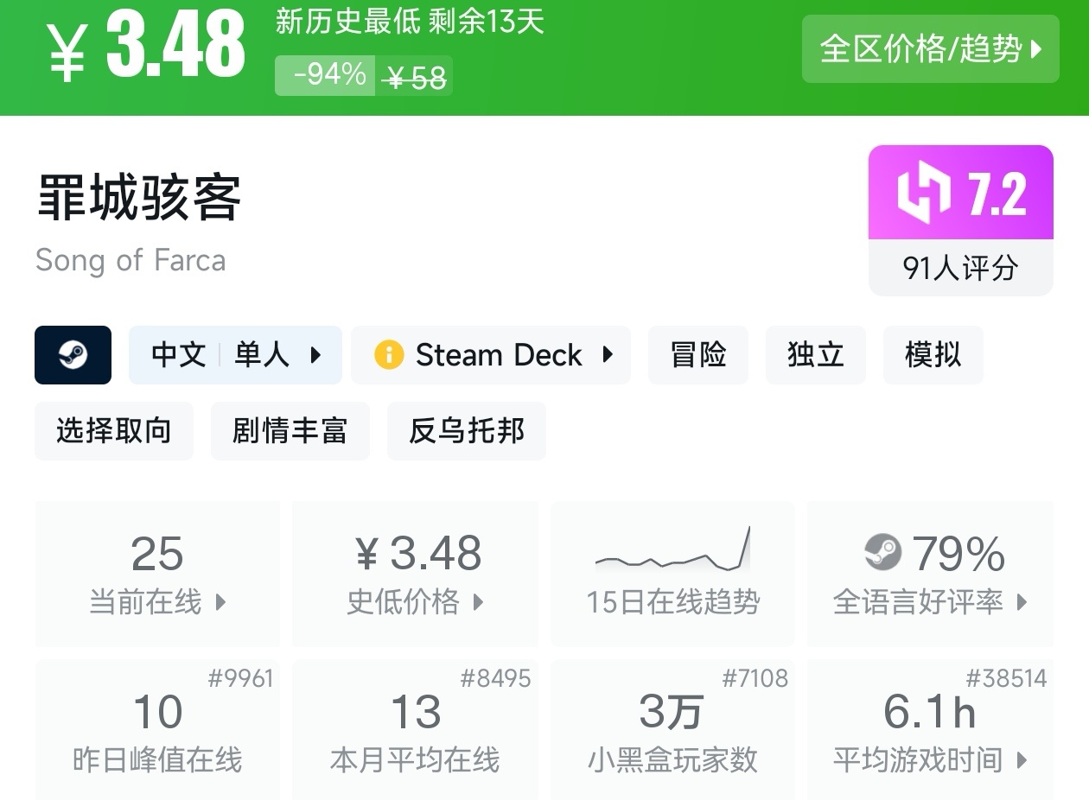Viewport: 1089px width, 800px height.
Task: Click the Steam Deck warning icon
Action: pyautogui.click(x=389, y=355)
